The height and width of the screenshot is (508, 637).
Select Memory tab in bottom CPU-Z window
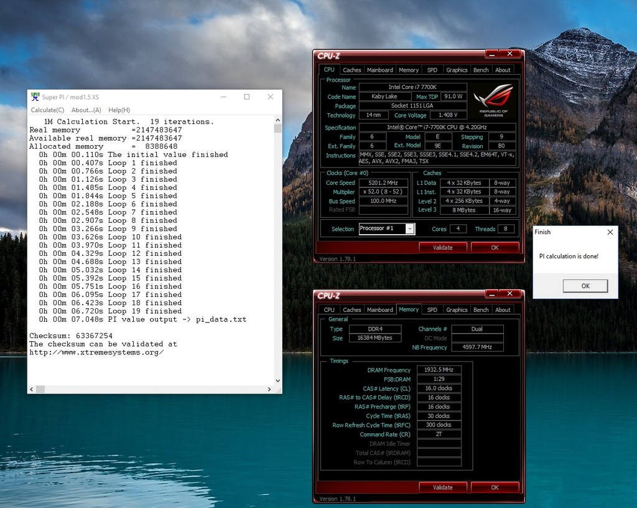click(409, 309)
